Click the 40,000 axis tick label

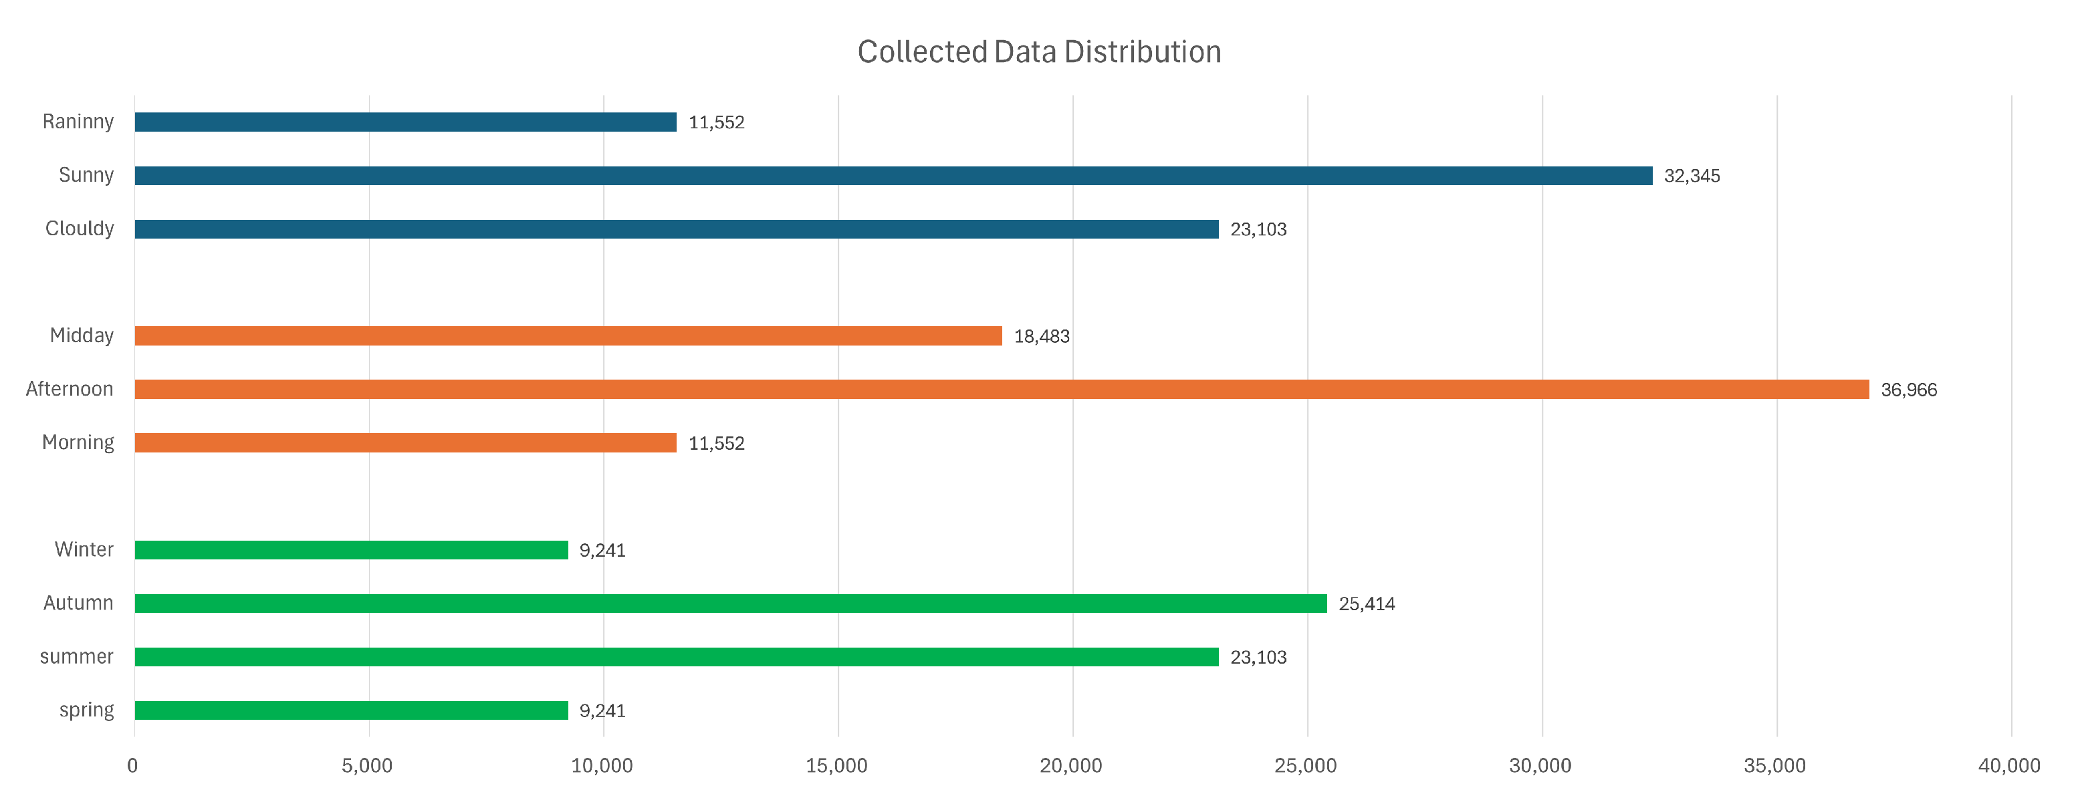pos(2008,766)
